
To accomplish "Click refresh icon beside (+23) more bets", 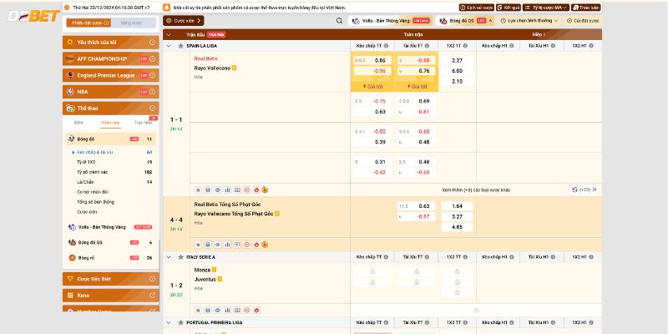I will tap(574, 190).
